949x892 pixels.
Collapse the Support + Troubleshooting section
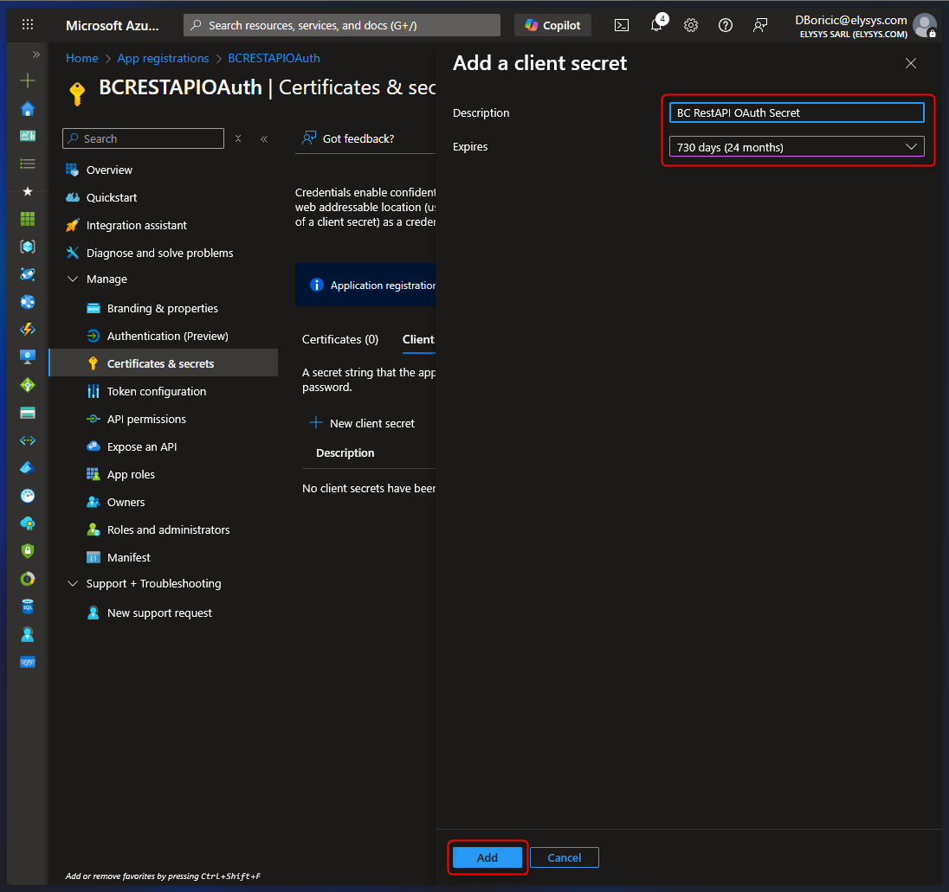[73, 584]
